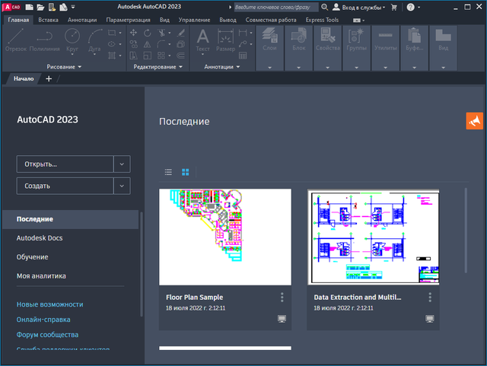
Task: Switch recent files to grid view
Action: [185, 172]
